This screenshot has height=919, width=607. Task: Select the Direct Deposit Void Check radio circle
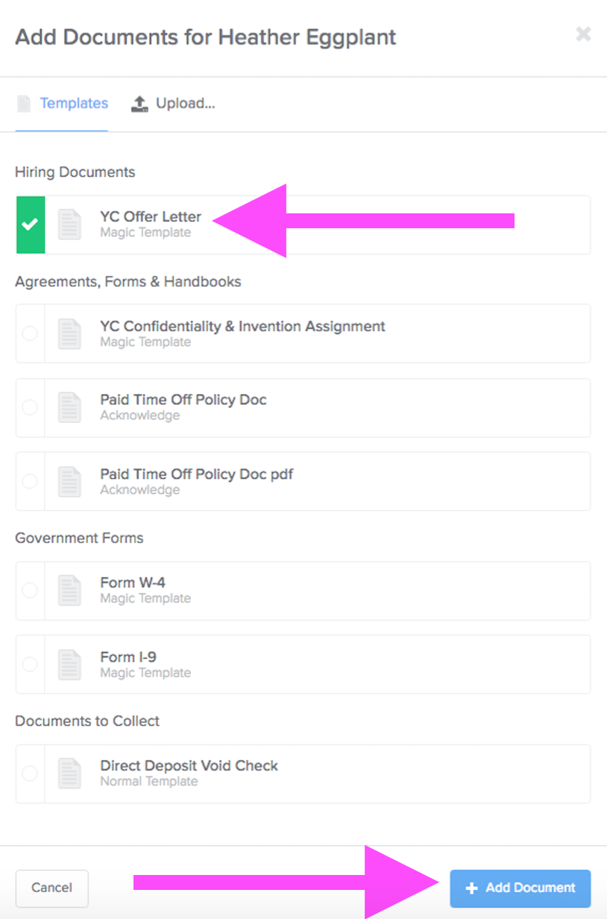click(x=30, y=774)
